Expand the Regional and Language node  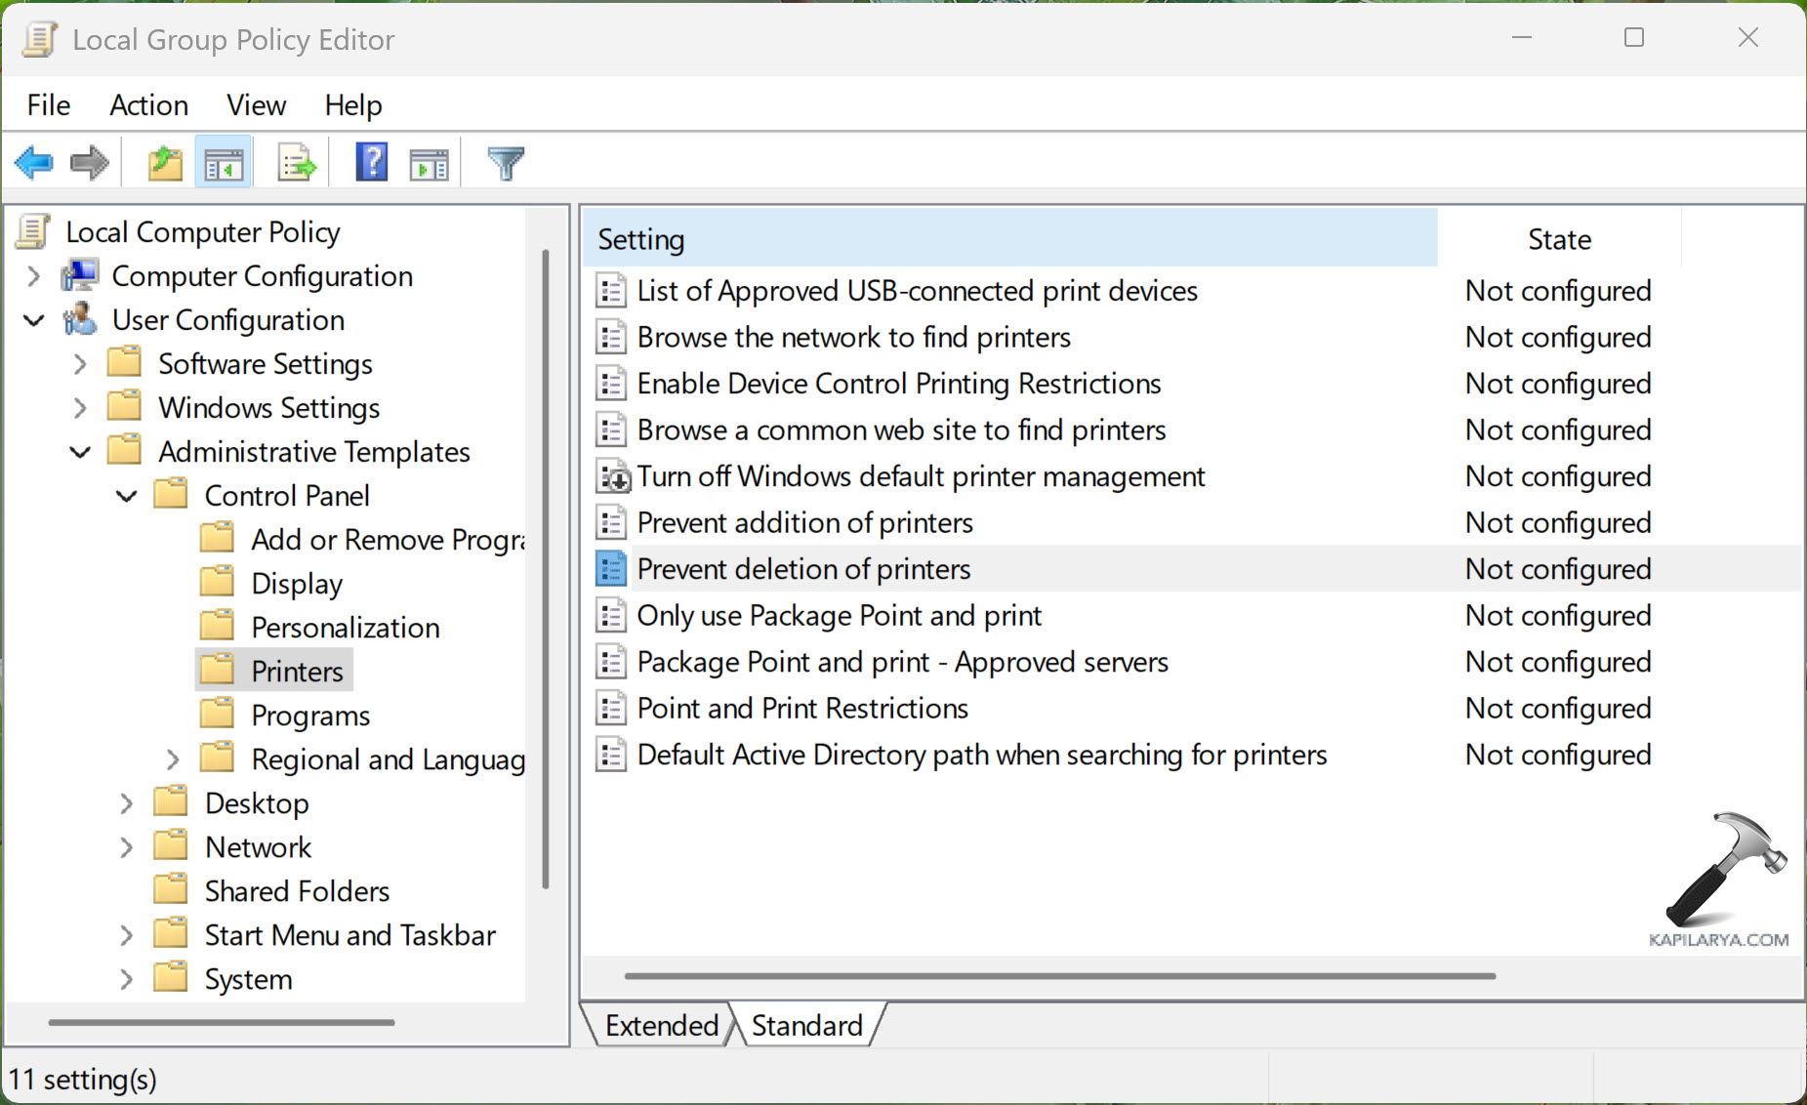(174, 758)
